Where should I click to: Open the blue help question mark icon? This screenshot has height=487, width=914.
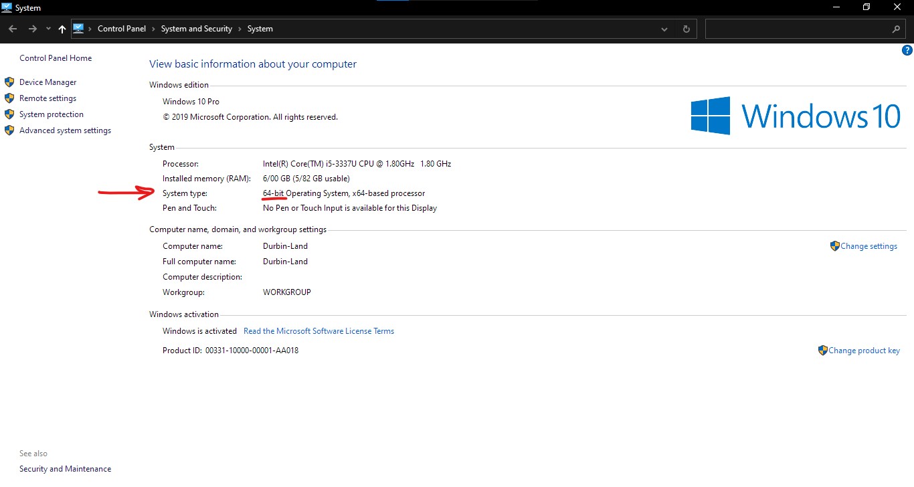click(908, 50)
